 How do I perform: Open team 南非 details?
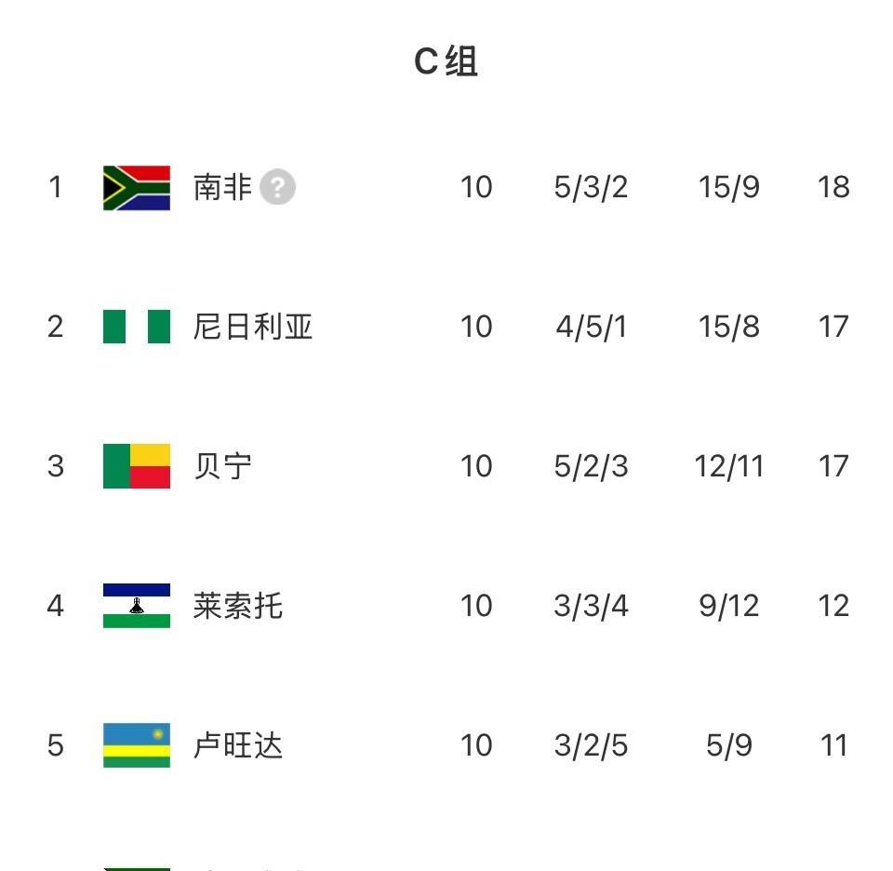coord(222,187)
